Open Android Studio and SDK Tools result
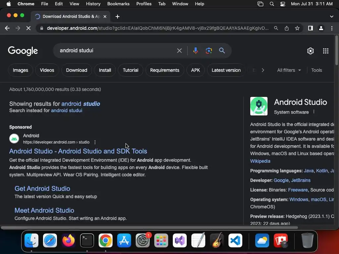The image size is (339, 254). 78,151
